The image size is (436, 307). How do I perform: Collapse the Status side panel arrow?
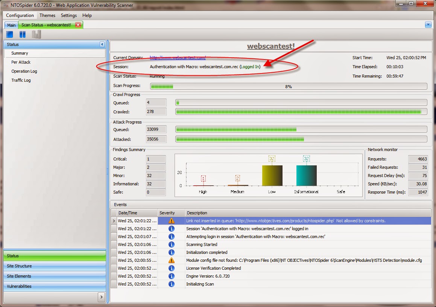102,44
